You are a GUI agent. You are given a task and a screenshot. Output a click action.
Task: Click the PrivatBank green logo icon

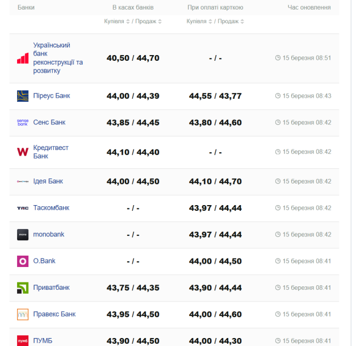click(23, 288)
